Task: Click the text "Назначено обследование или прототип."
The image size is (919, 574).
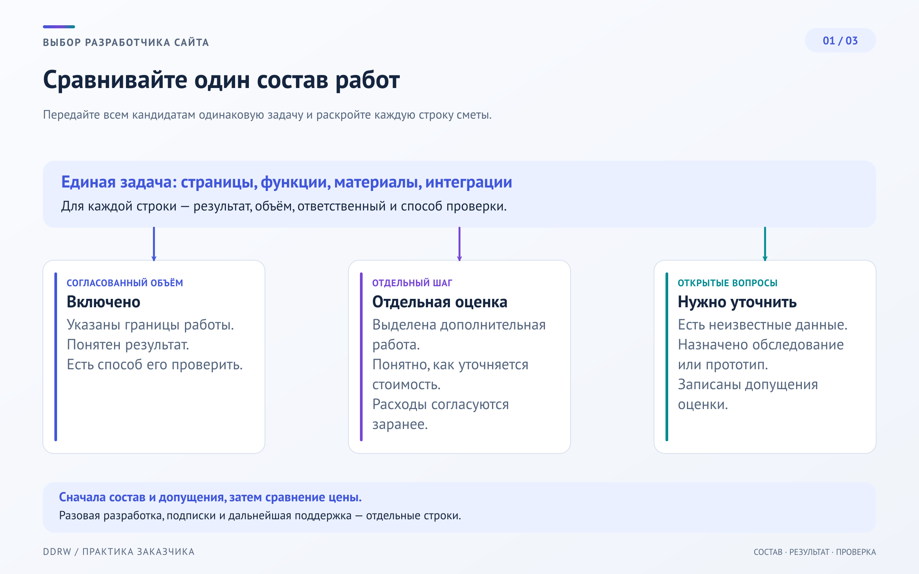Action: (761, 355)
